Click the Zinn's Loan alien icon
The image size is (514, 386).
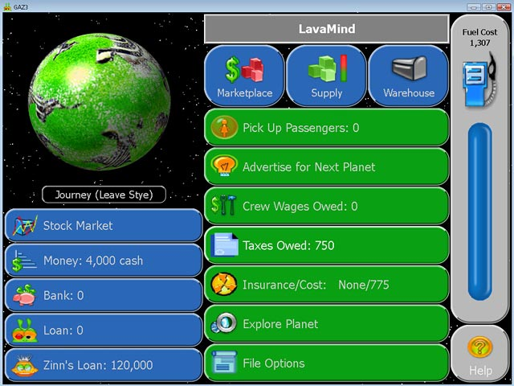25,365
